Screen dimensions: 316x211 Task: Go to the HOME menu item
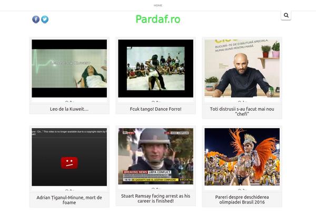(158, 5)
